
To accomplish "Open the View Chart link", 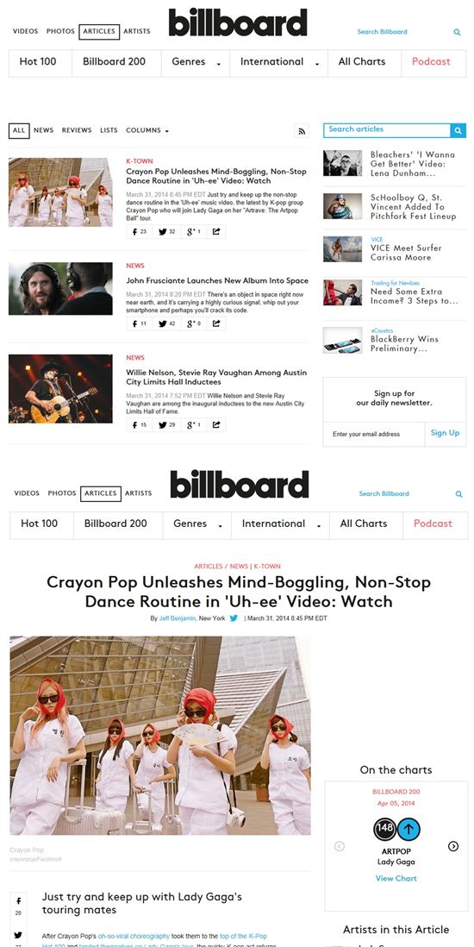I will (396, 878).
